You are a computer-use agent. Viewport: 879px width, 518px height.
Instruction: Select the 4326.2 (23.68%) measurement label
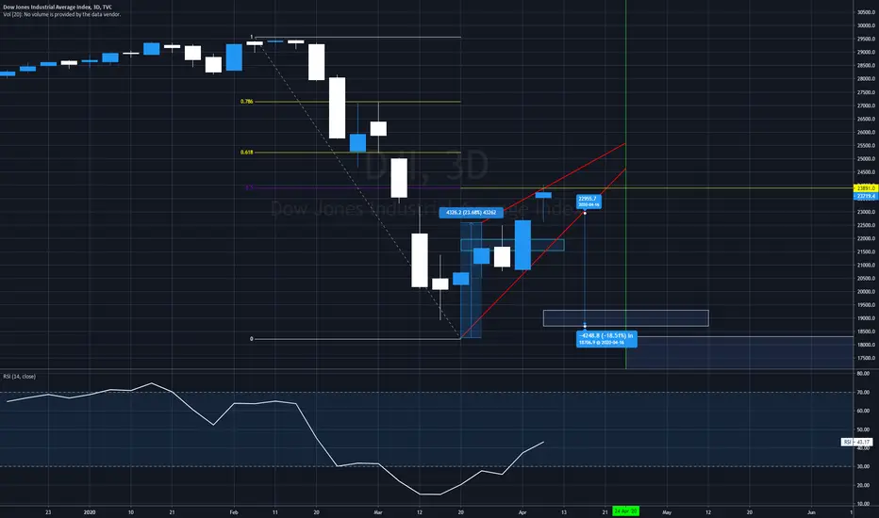pos(471,213)
